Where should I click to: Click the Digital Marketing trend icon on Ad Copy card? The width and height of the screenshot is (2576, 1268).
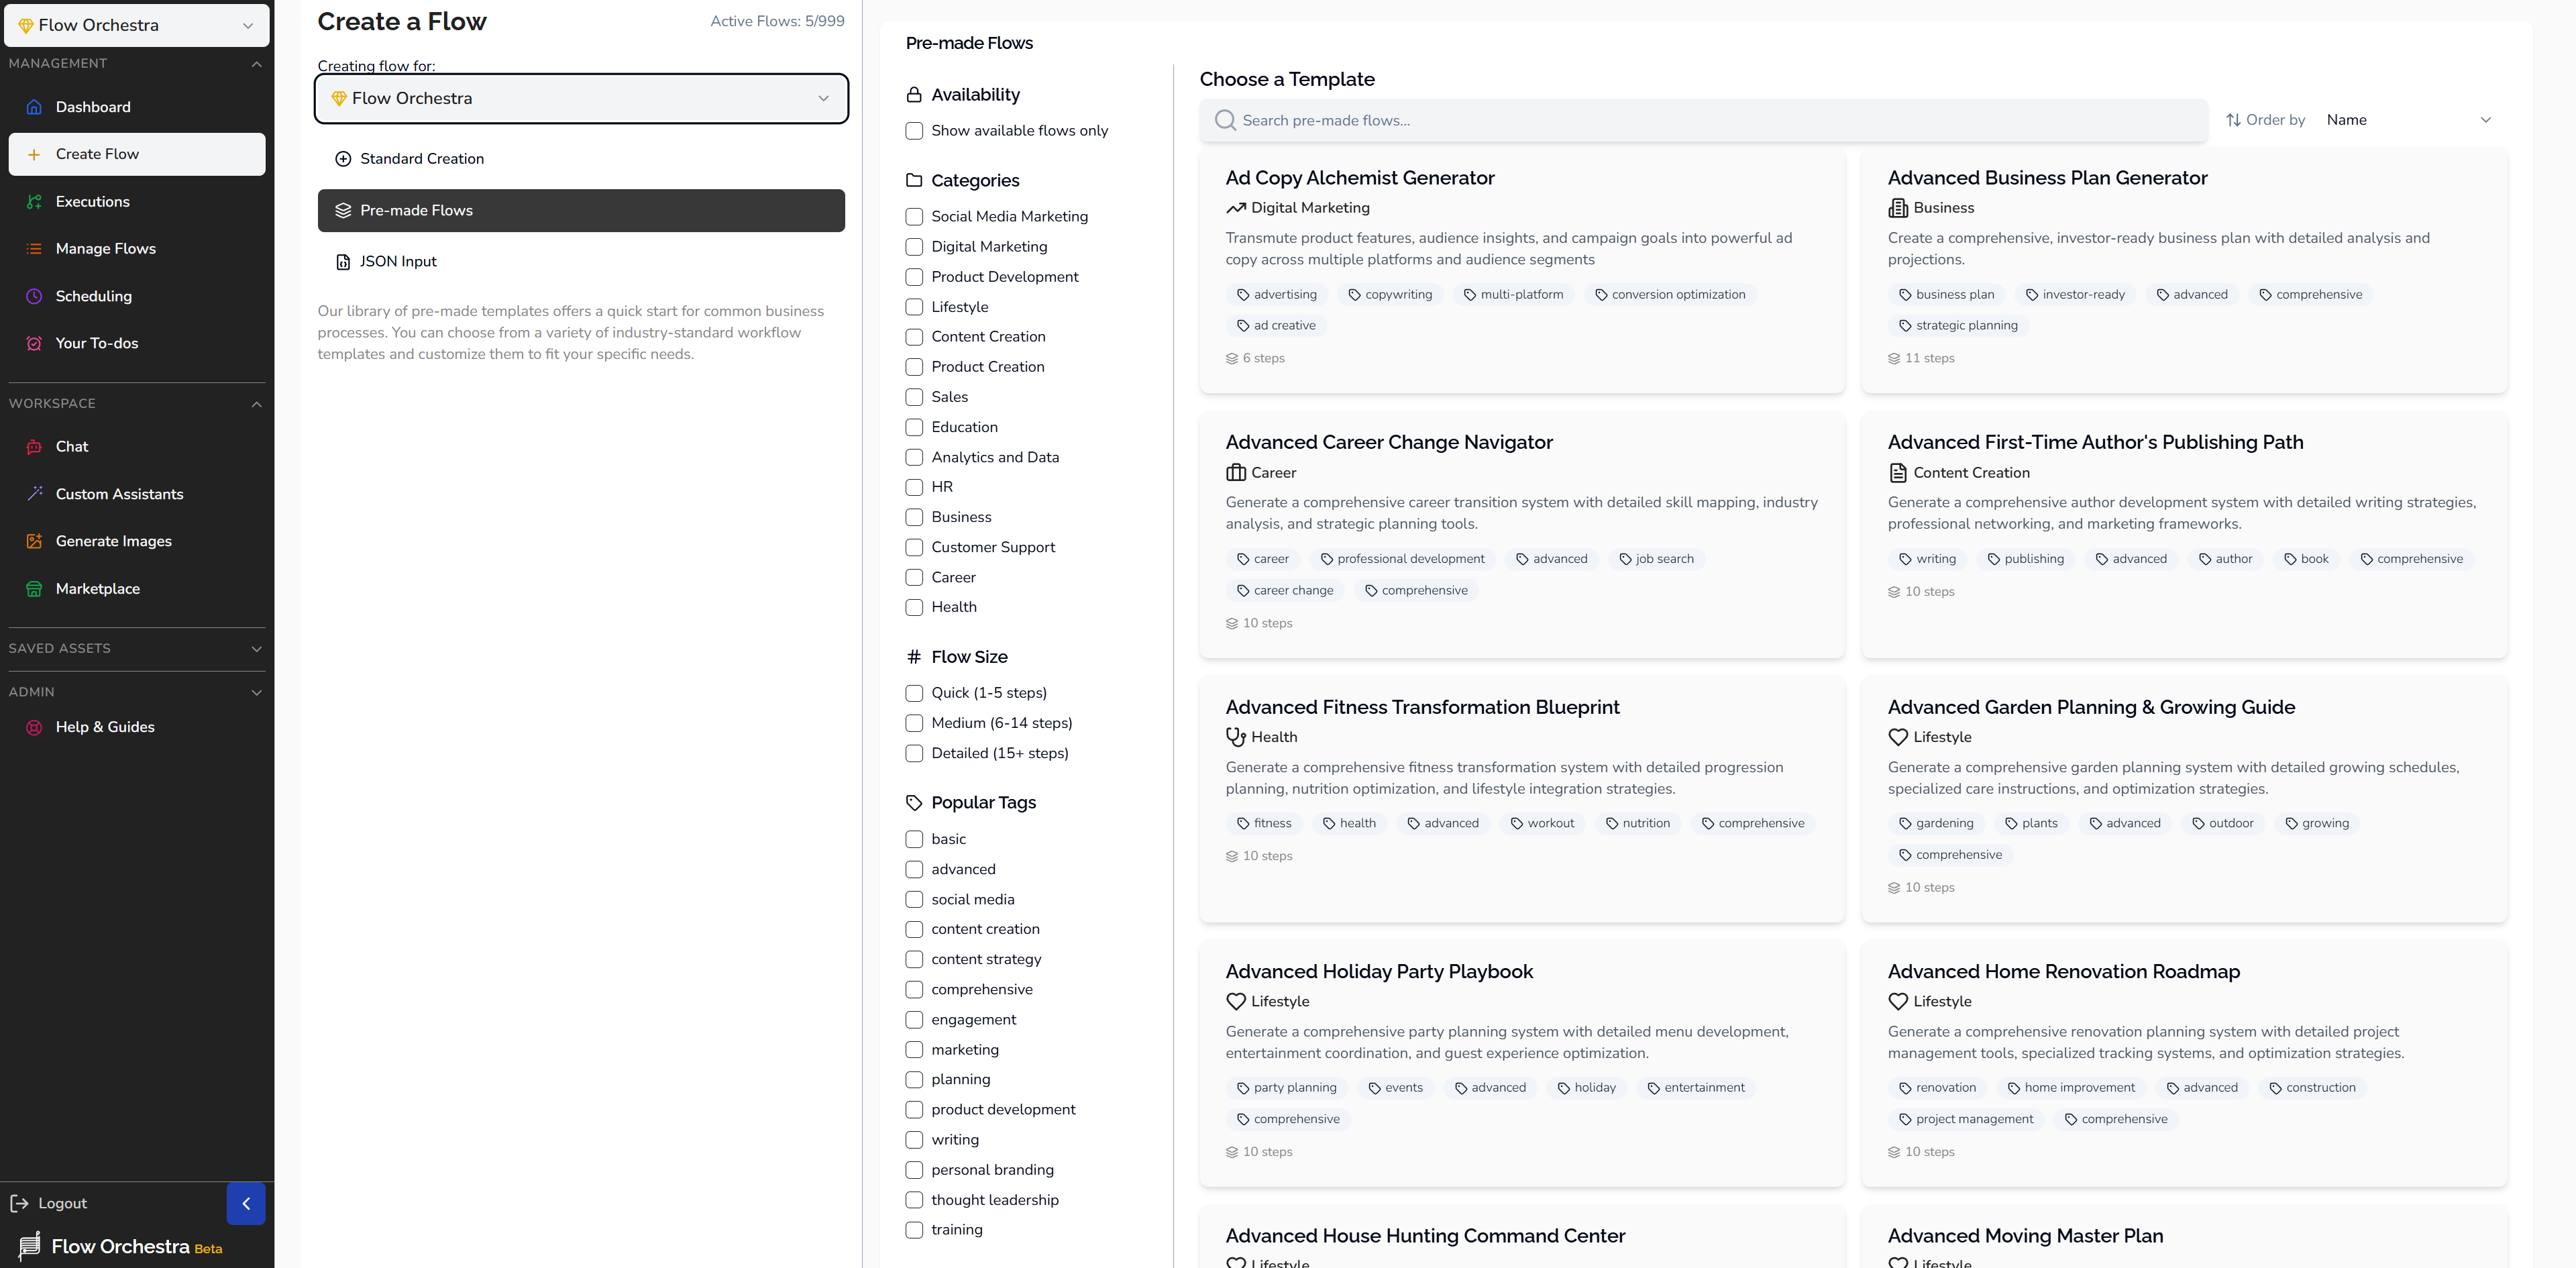[1236, 208]
